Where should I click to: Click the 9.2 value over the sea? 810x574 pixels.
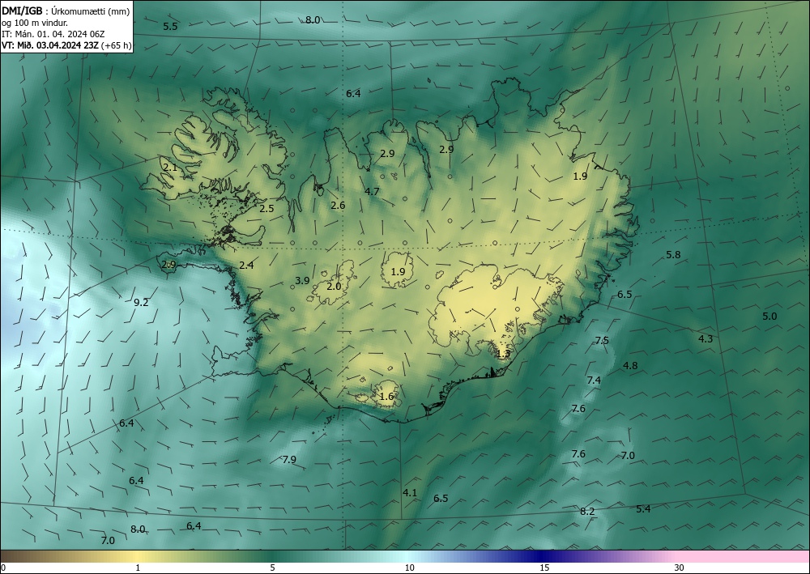tap(141, 303)
